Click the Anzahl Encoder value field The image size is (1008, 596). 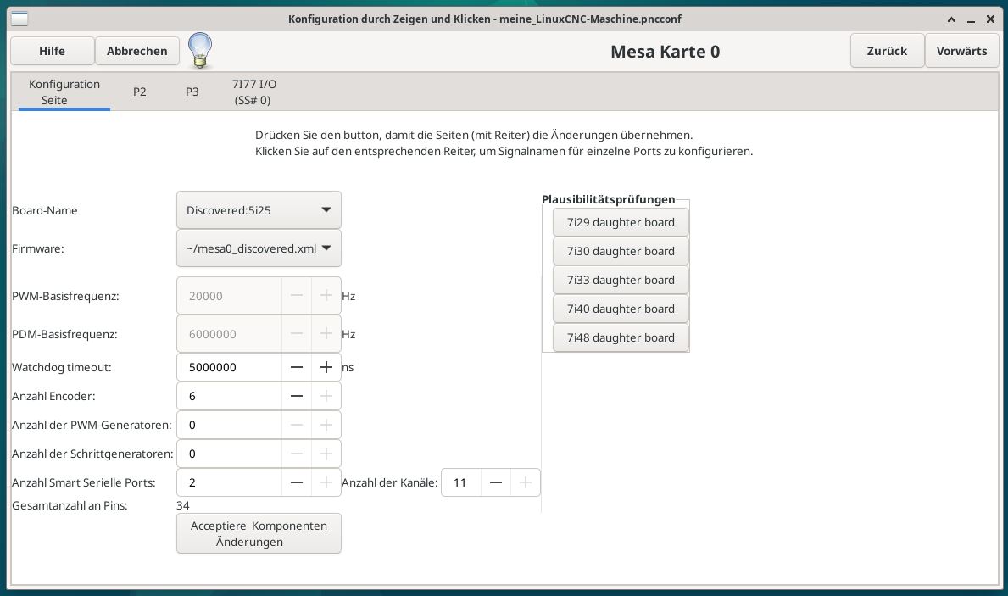230,396
